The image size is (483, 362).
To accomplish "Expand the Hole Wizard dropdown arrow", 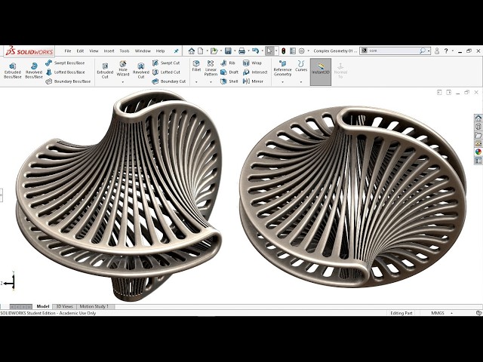I will (x=123, y=82).
